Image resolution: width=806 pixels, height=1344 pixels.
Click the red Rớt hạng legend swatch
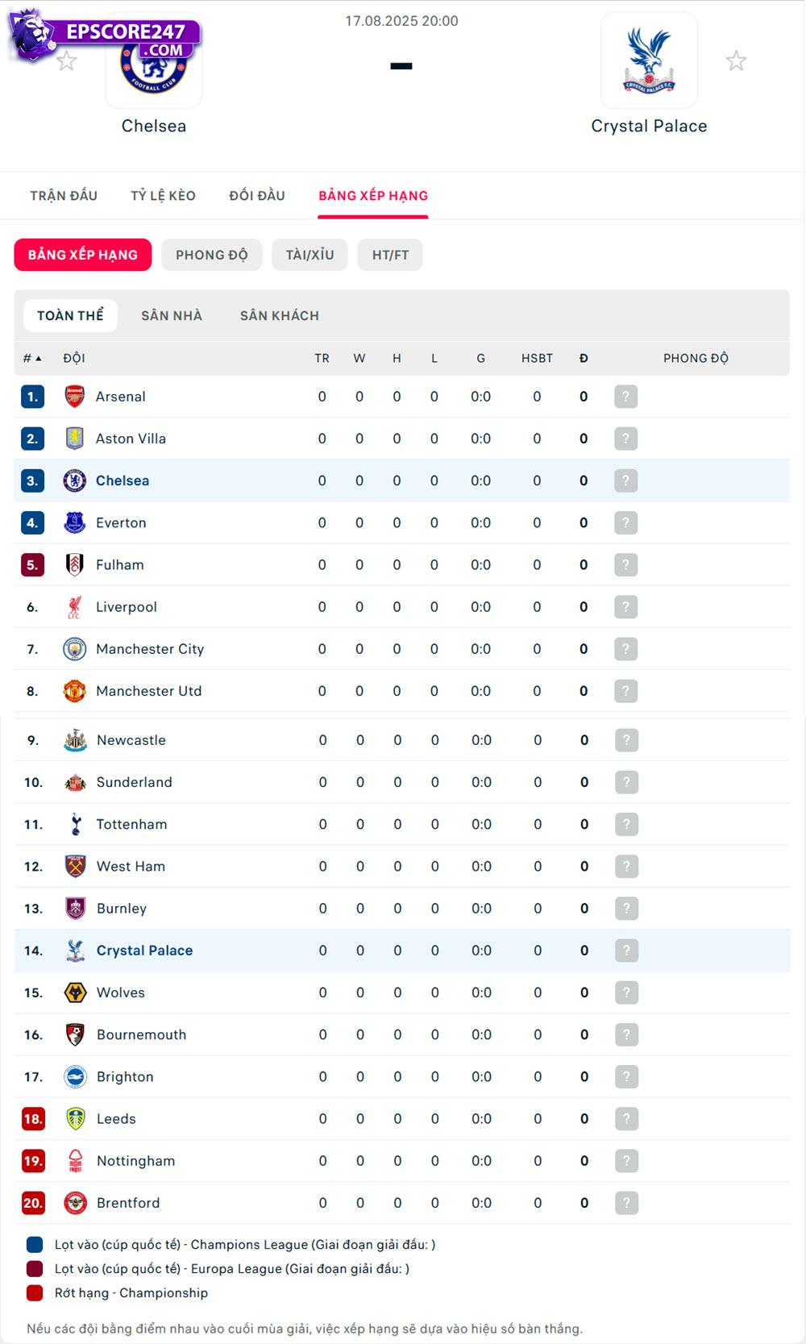(35, 1293)
